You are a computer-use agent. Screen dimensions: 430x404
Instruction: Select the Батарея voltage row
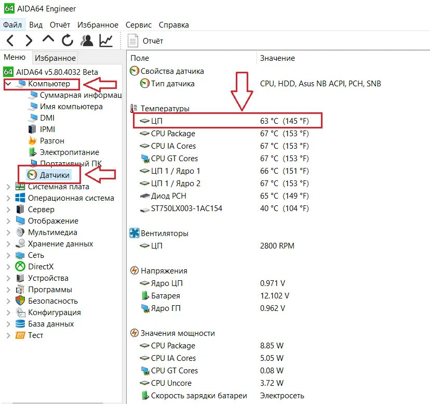coord(216,296)
